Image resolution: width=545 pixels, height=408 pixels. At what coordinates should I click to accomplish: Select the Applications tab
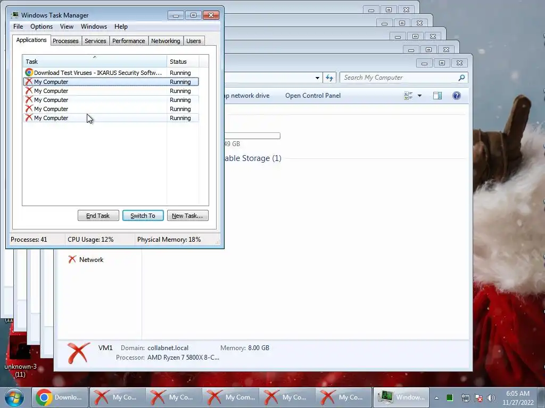31,40
